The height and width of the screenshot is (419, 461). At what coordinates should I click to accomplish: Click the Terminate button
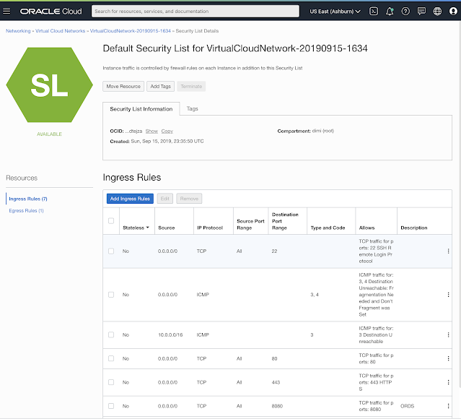191,86
